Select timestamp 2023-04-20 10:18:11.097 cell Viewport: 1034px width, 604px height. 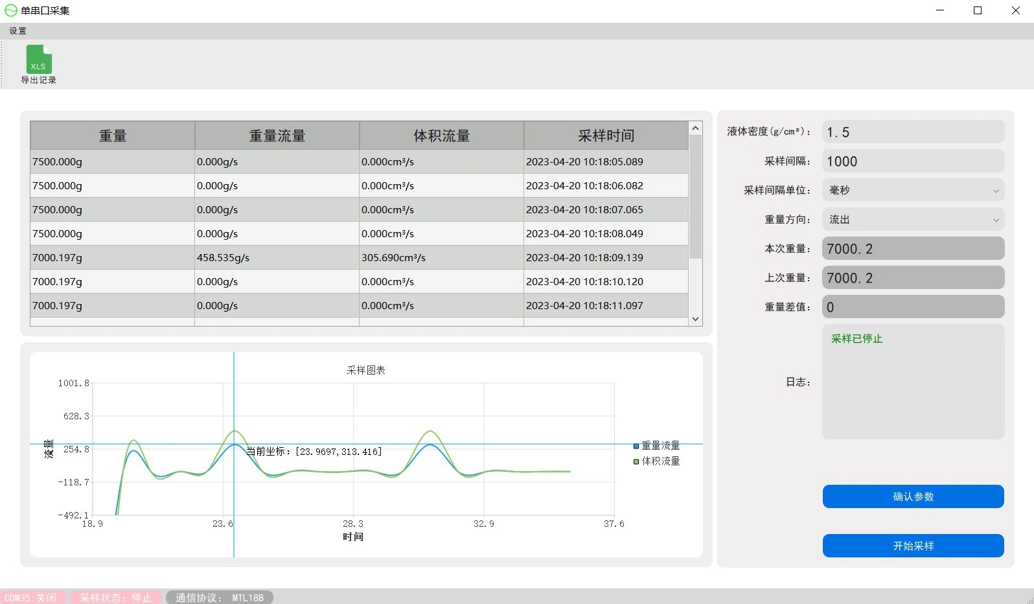pos(606,305)
